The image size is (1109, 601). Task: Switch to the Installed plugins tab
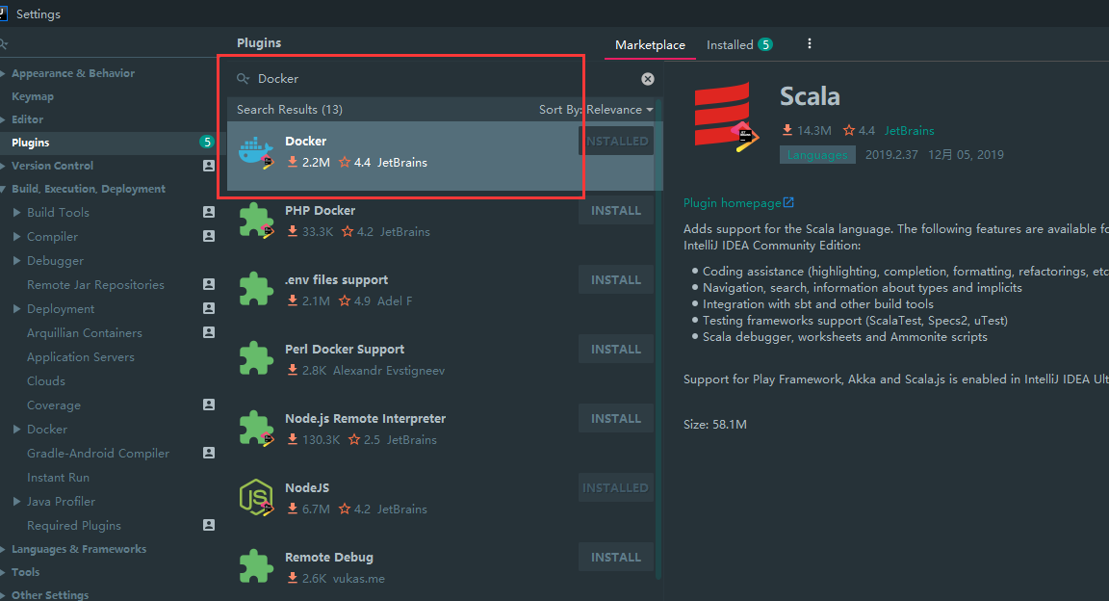point(730,45)
